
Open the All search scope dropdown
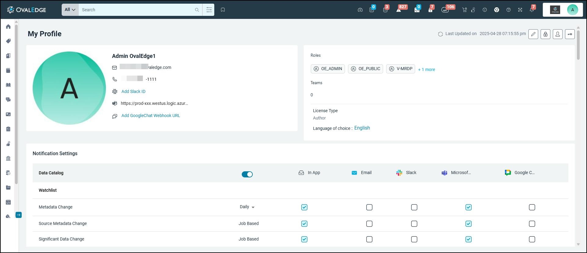(x=70, y=10)
